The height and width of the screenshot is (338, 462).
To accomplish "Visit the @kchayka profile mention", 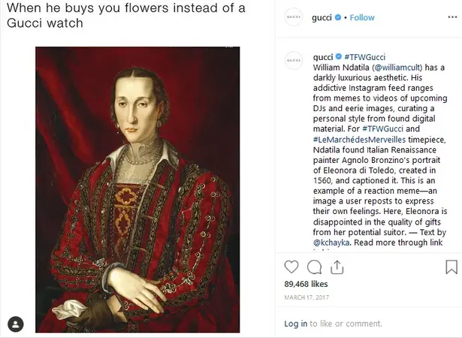I will coord(331,243).
